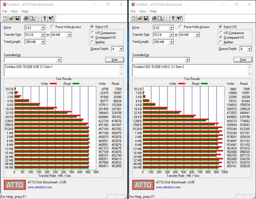Toggle Direct I/O checkbox in left window
The height and width of the screenshot is (199, 256).
[x=92, y=27]
